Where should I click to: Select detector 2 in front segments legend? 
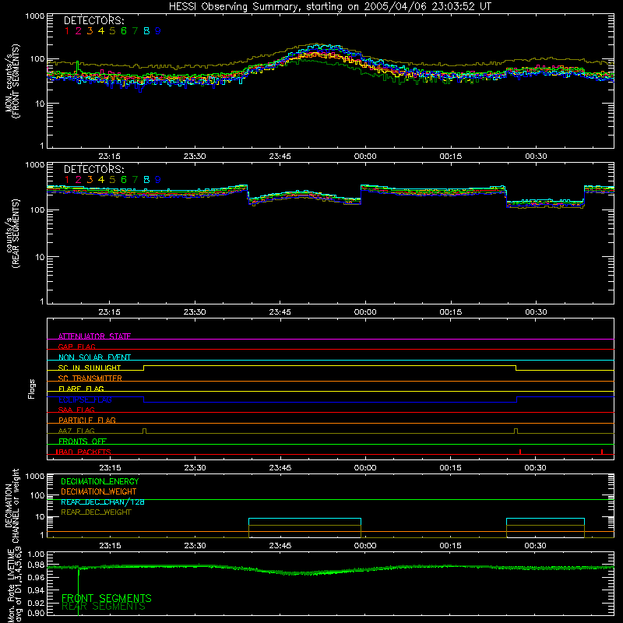tap(79, 31)
